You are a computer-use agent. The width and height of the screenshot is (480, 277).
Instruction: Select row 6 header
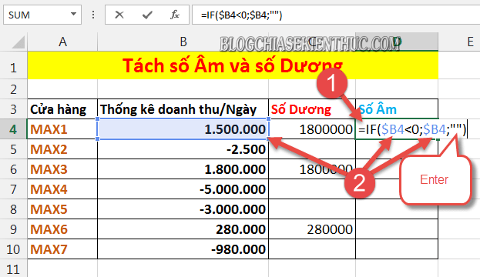pos(13,169)
